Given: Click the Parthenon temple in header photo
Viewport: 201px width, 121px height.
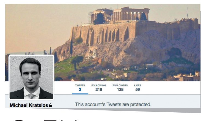Looking at the screenshot, I should click(x=131, y=14).
